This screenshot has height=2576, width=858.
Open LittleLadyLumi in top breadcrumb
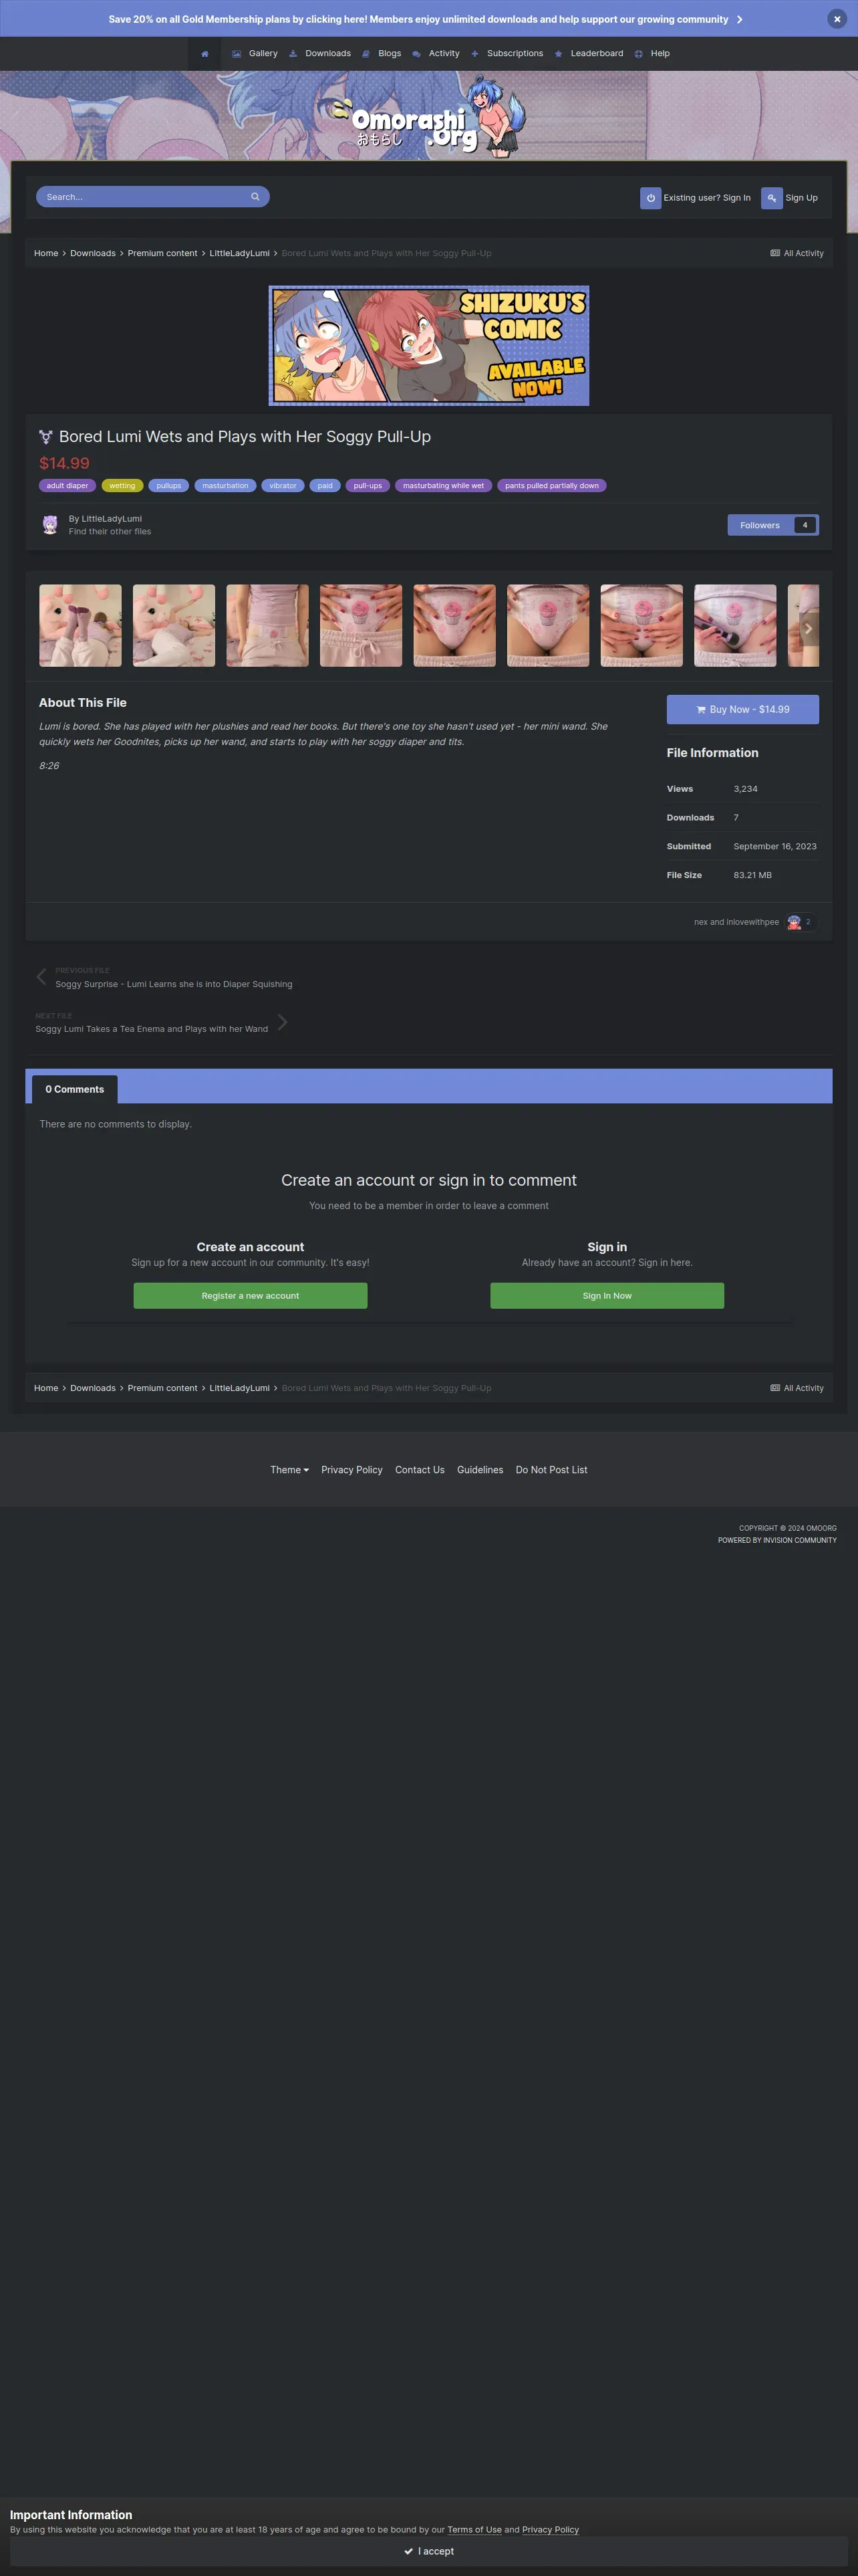pyautogui.click(x=240, y=253)
